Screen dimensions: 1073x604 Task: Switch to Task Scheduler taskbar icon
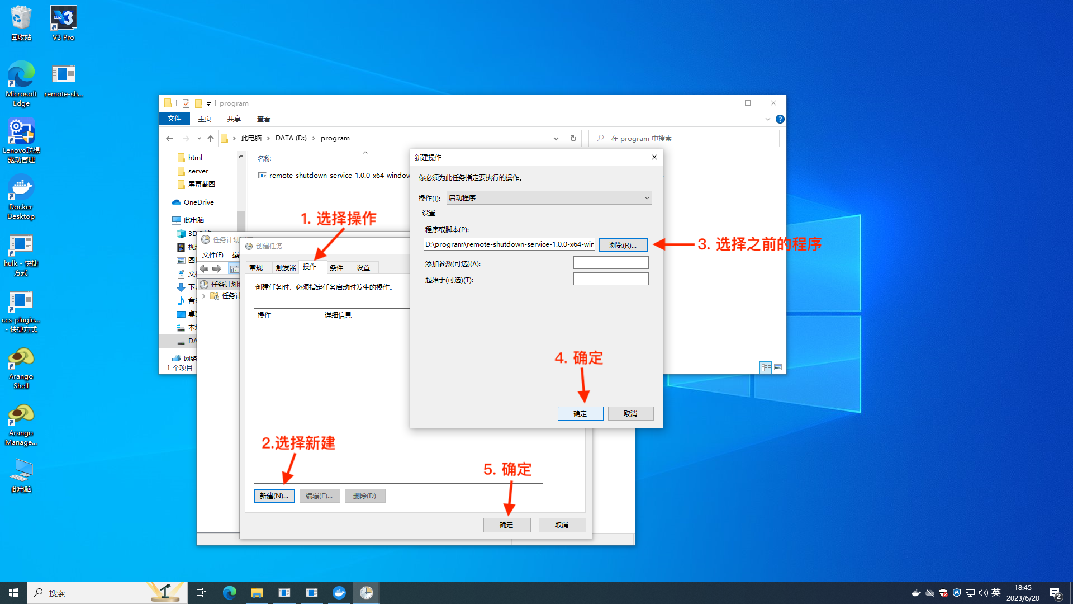pyautogui.click(x=367, y=593)
